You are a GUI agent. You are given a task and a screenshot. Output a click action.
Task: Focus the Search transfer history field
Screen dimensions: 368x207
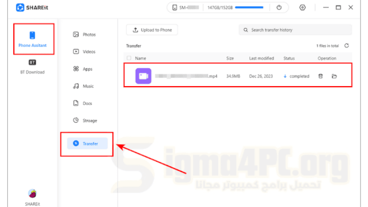295,30
